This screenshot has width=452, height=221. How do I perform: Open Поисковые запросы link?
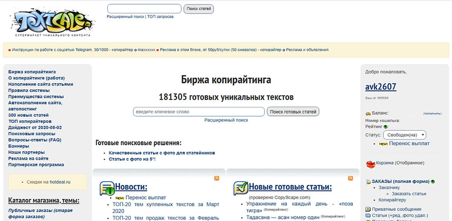pyautogui.click(x=32, y=133)
